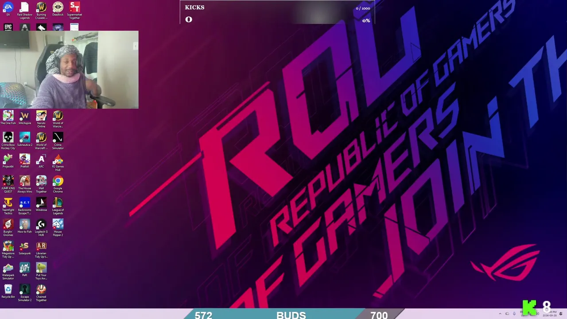Select Escape Simulator 2 desktop icon
Image resolution: width=567 pixels, height=319 pixels.
pyautogui.click(x=24, y=293)
